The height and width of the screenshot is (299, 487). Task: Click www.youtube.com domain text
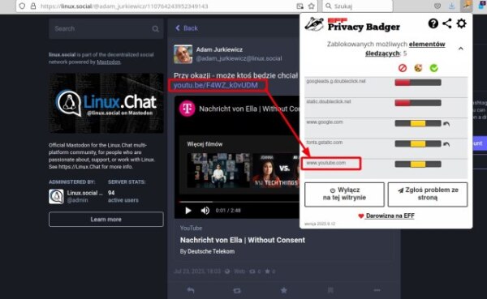325,163
